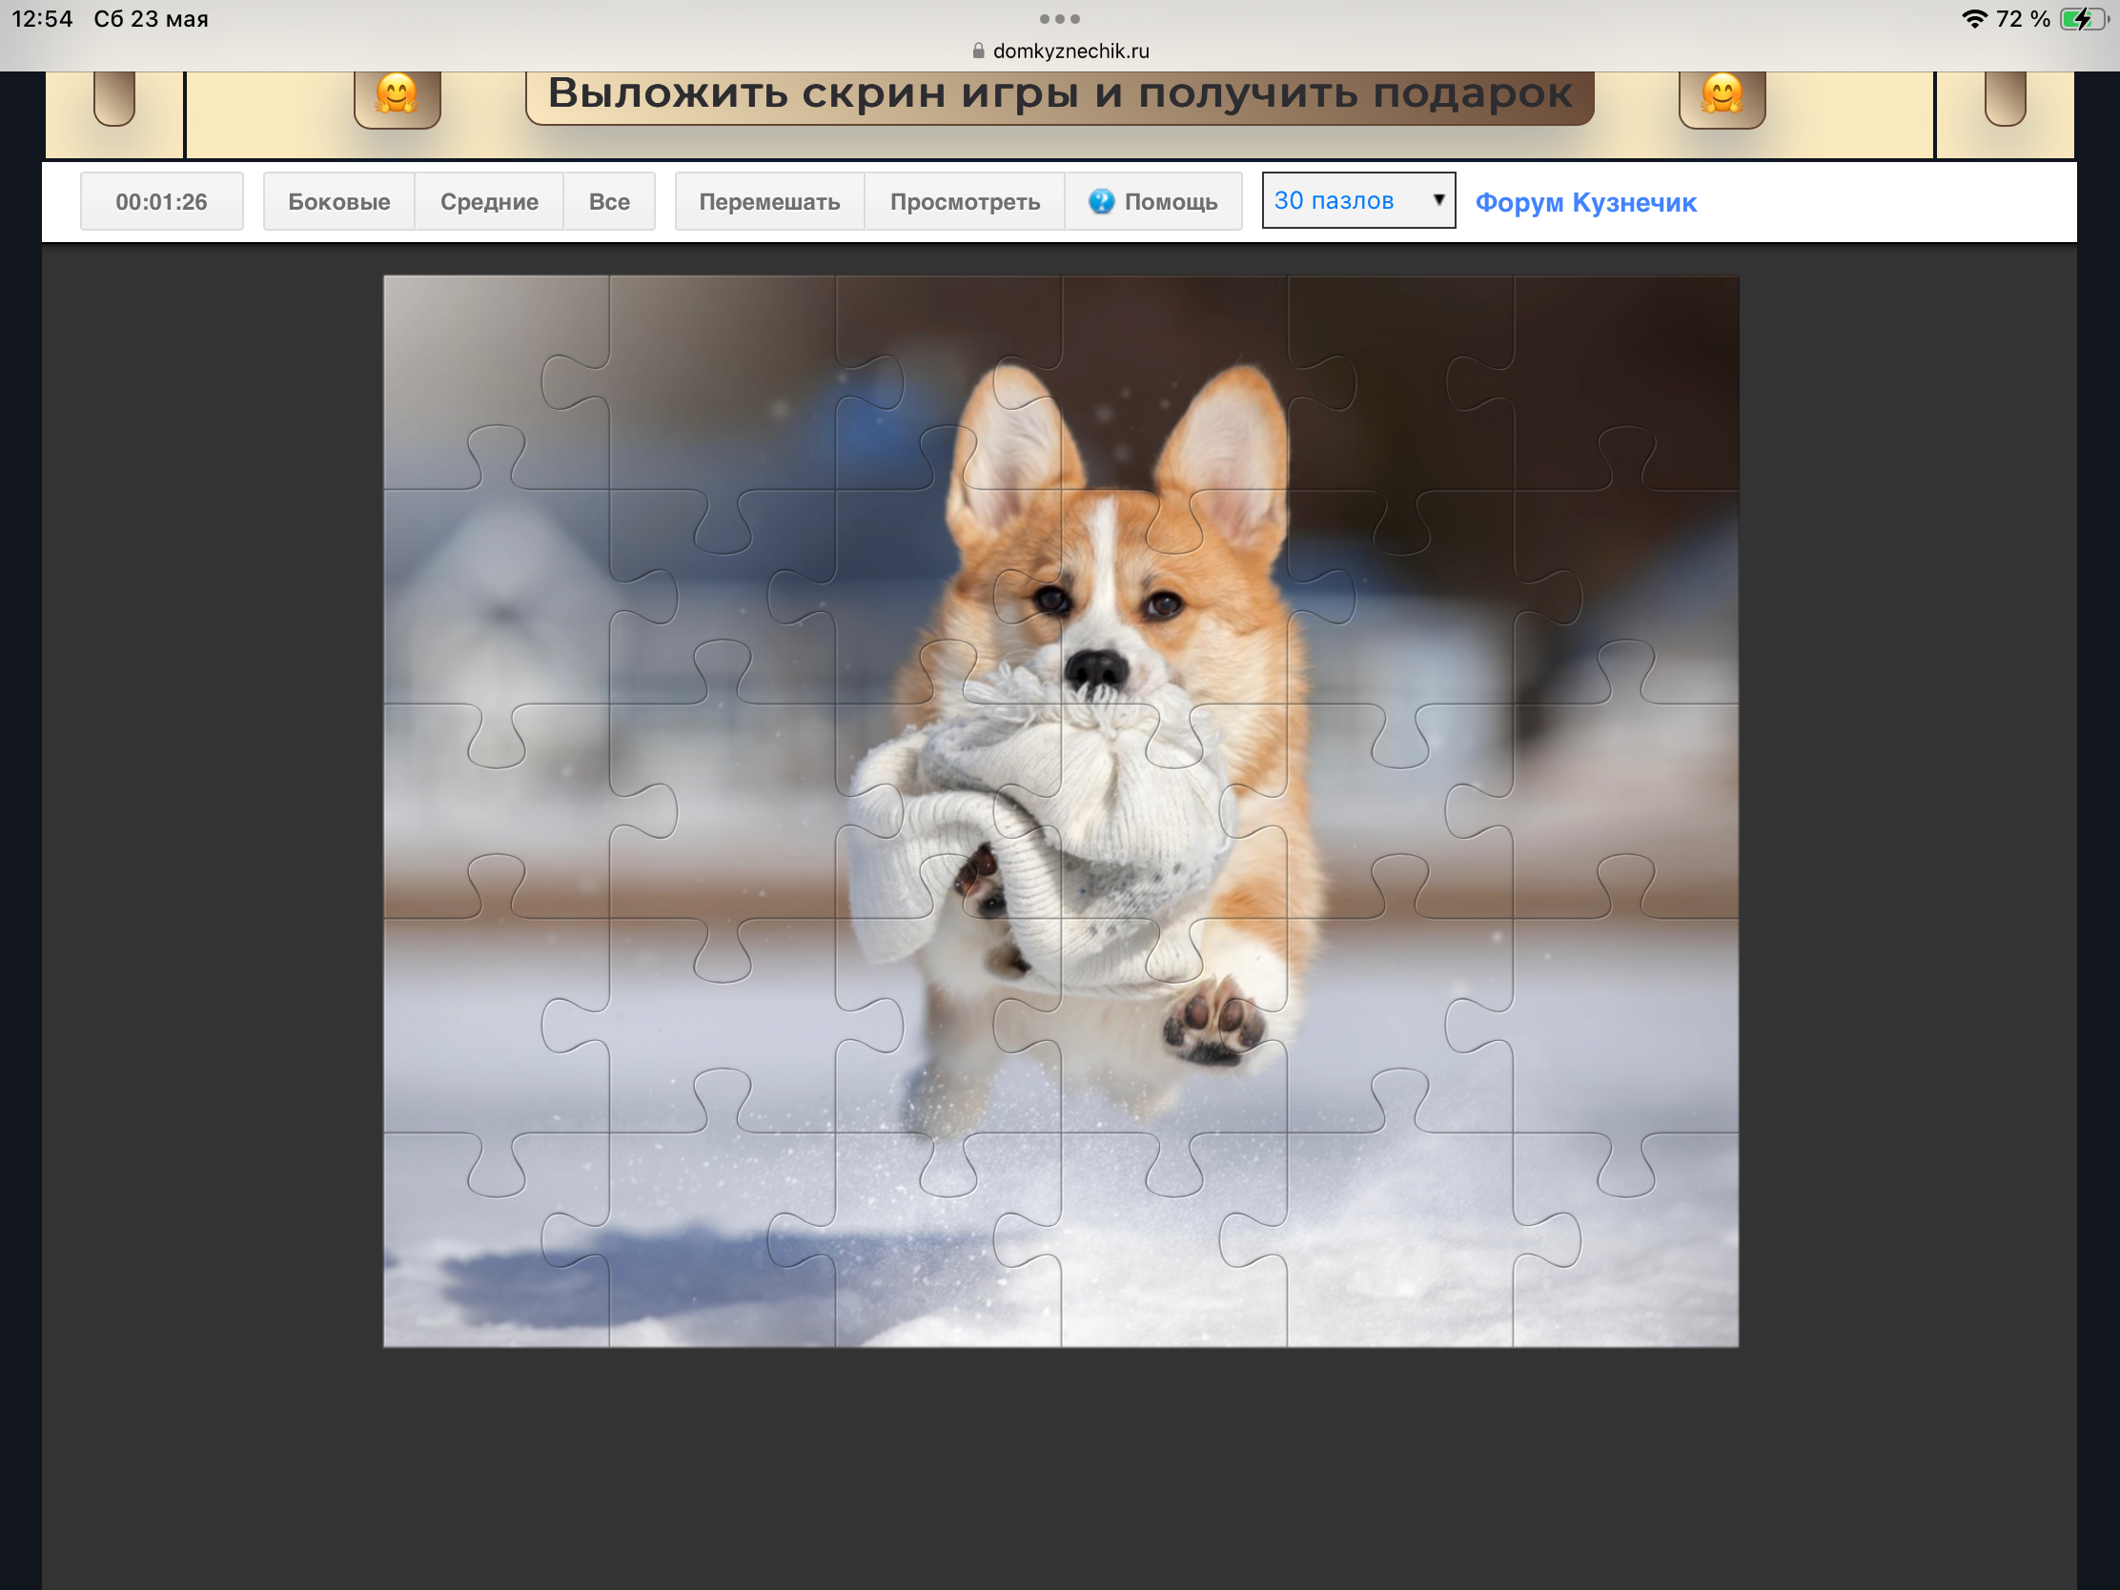
Task: Show Все puzzle pieces
Action: (609, 201)
